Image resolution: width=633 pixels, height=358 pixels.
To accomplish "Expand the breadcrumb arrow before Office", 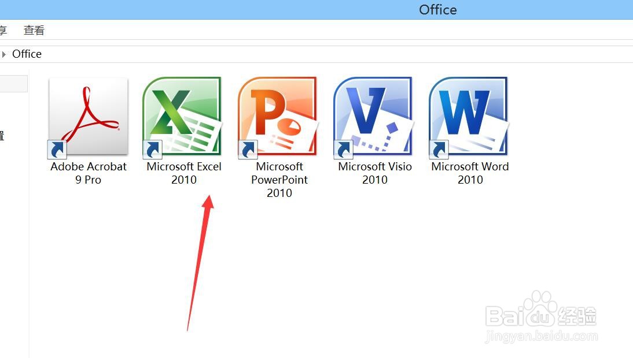I will [x=4, y=54].
